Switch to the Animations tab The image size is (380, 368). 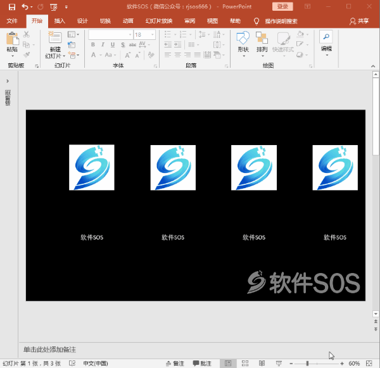click(128, 21)
